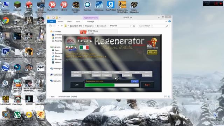Select Computer in the navigation pane
This screenshot has width=224, height=126.
pos(56,75)
